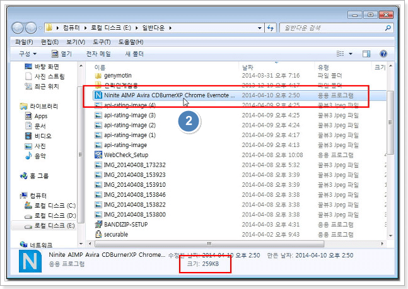408x289 pixels.
Task: Select 문서 library in navigation pane
Action: pos(35,126)
